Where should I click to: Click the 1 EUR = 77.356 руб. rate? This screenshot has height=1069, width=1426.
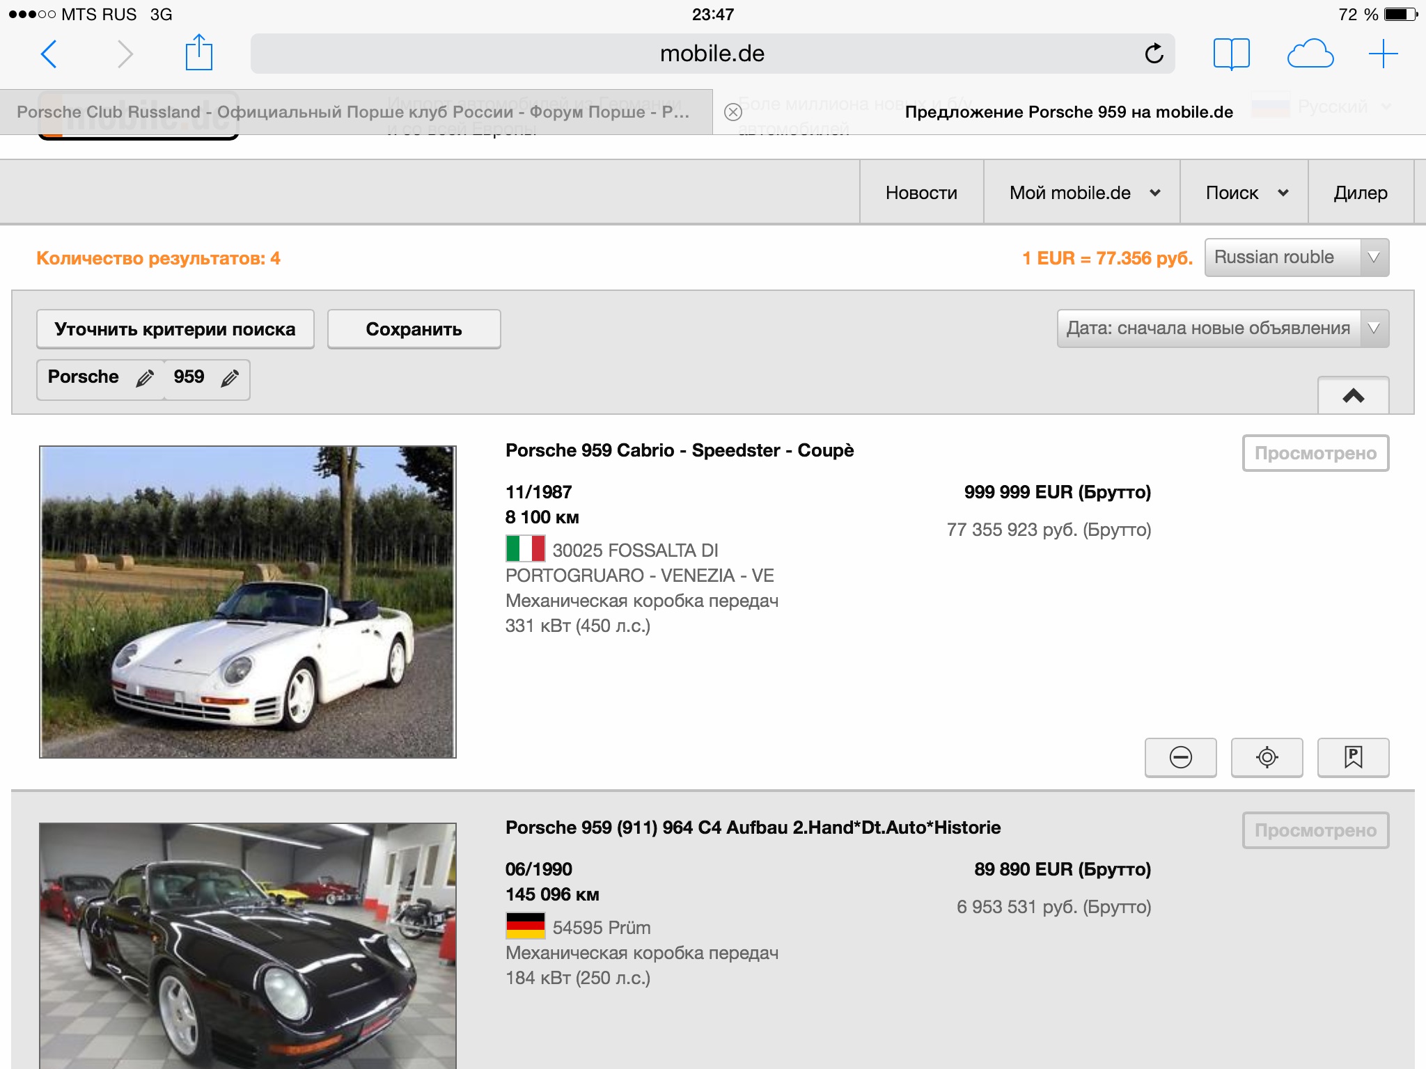click(1107, 258)
